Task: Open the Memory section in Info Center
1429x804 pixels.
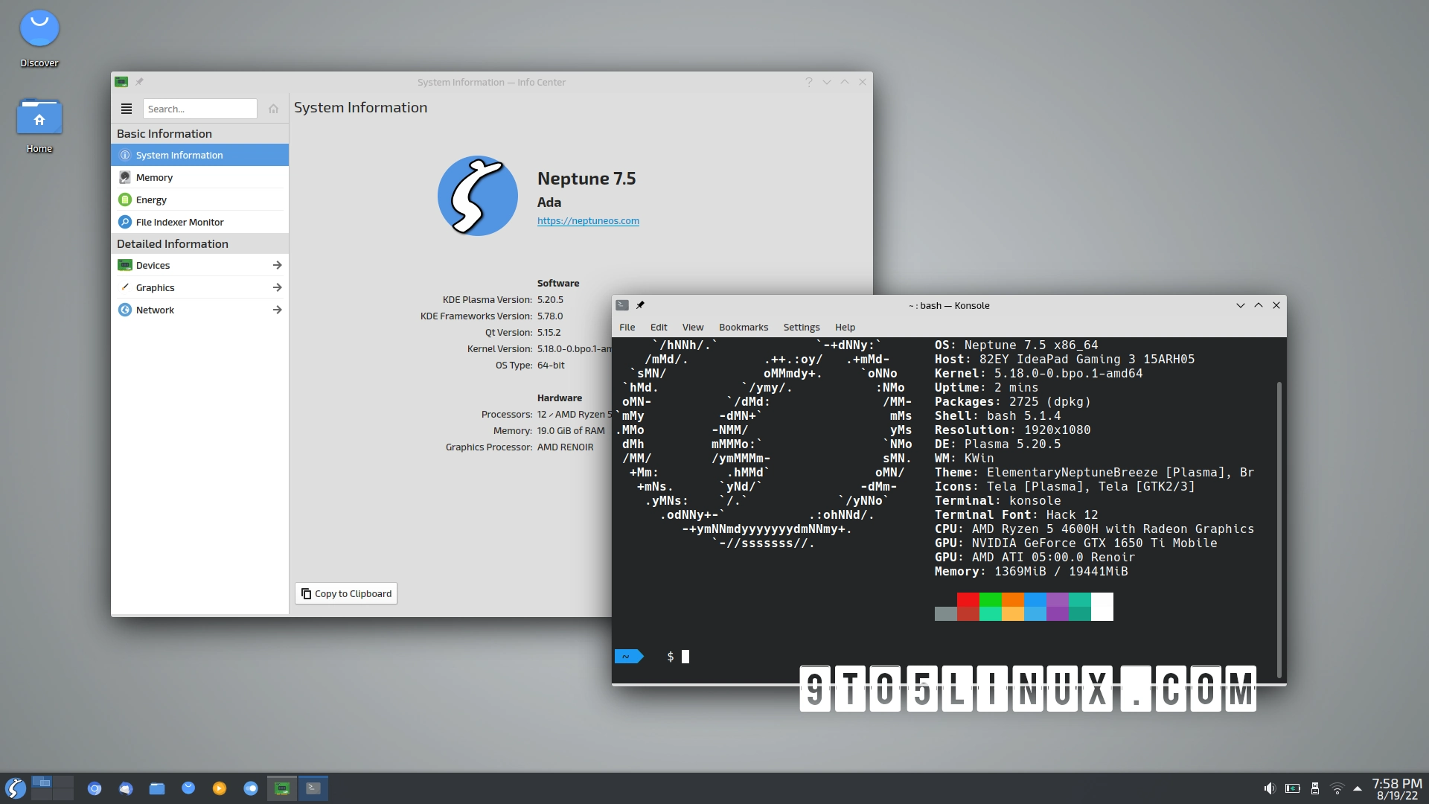Action: 156,177
